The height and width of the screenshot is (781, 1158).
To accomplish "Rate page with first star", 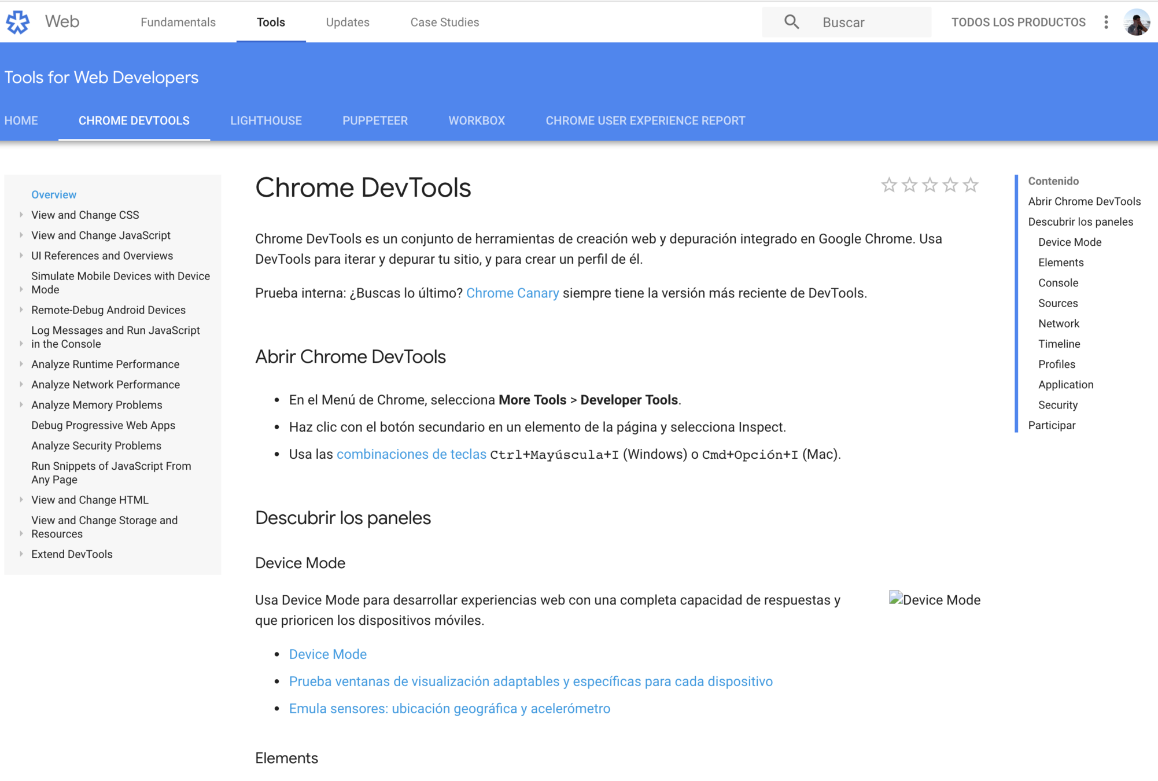I will [888, 185].
